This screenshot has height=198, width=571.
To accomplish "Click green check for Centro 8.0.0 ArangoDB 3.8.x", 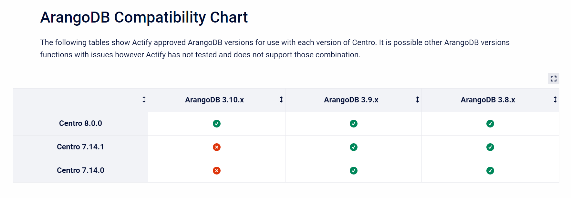I will point(490,124).
